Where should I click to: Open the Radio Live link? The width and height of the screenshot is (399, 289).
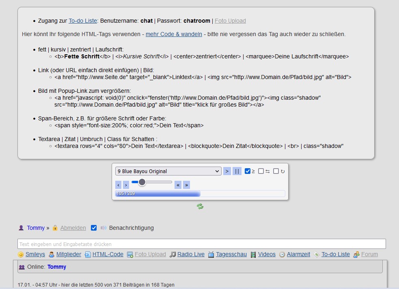(191, 255)
